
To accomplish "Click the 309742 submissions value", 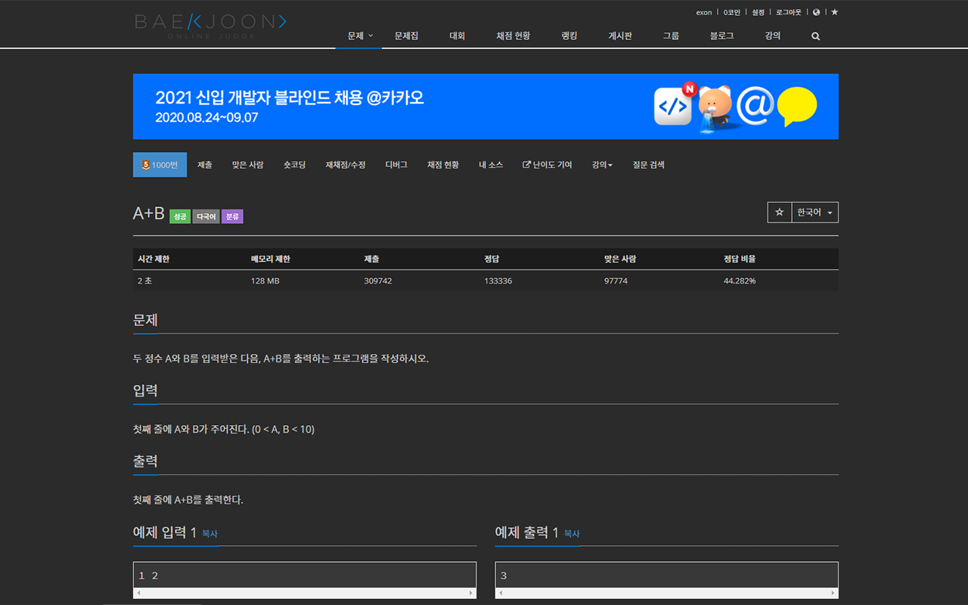I will tap(378, 281).
